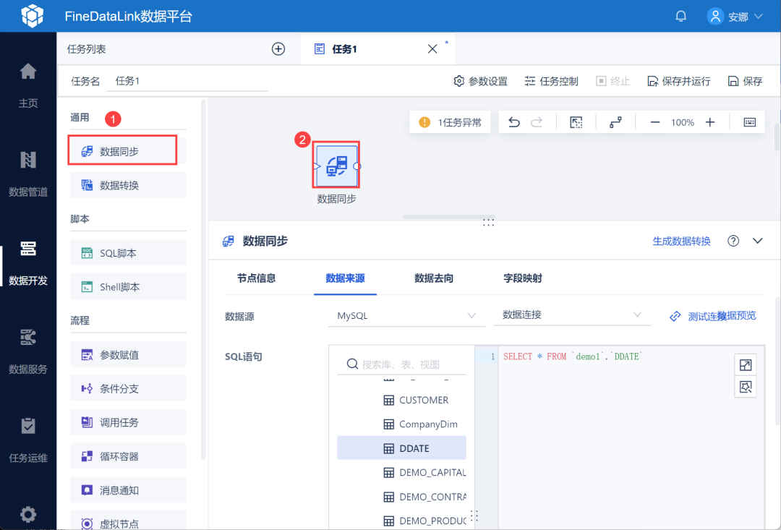Select DDATE table
The height and width of the screenshot is (530, 781).
[401, 448]
